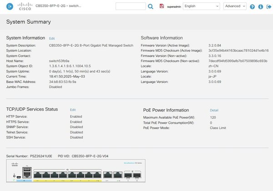Screen dimensions: 273x191
Task: Click the logout icon
Action: pos(269,7)
